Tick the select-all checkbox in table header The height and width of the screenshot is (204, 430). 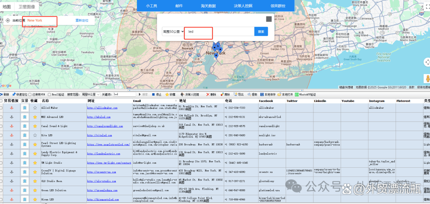1,101
